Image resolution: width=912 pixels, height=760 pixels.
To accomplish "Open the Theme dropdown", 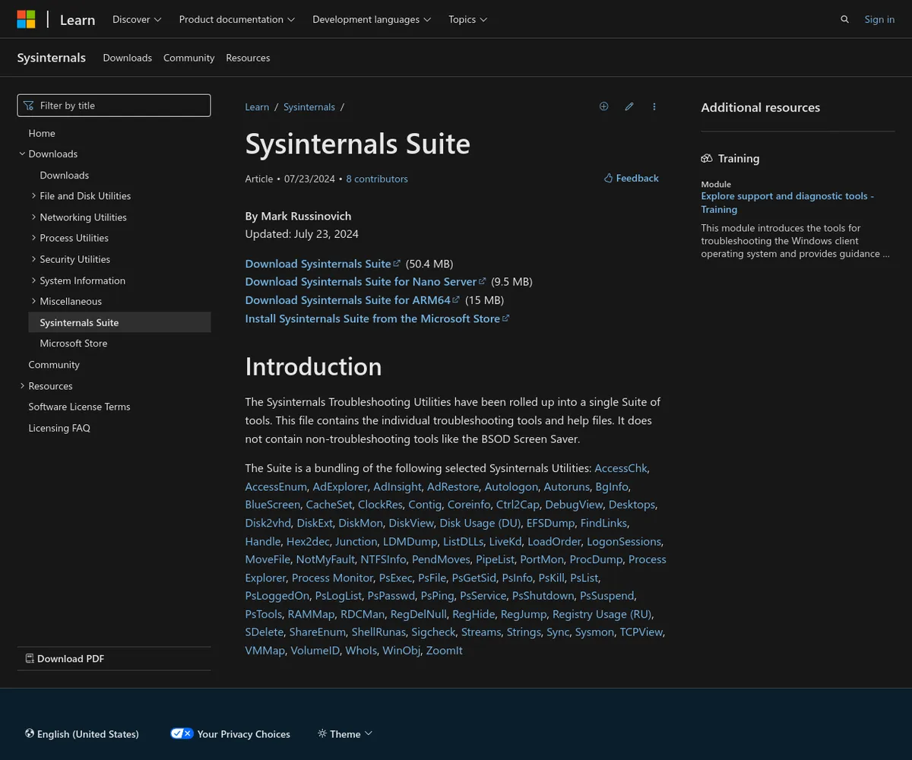I will tap(345, 733).
